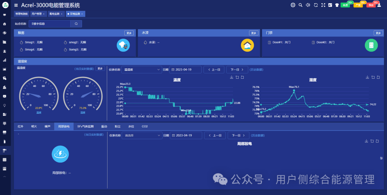Click the yellow water immersion house icon
The image size is (387, 195).
tap(247, 45)
